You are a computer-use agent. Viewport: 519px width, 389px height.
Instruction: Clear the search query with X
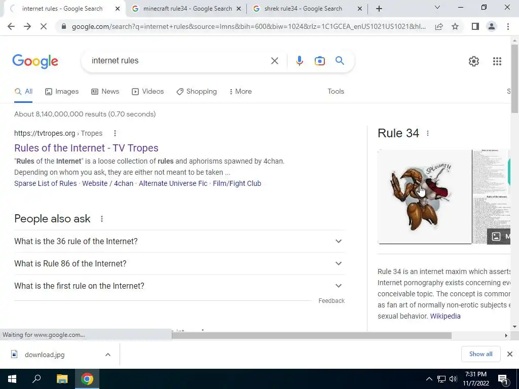click(274, 61)
